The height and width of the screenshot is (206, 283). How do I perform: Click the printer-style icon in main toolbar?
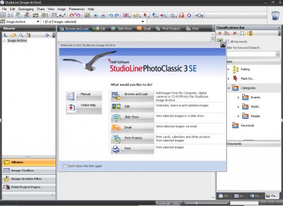pyautogui.click(x=173, y=15)
